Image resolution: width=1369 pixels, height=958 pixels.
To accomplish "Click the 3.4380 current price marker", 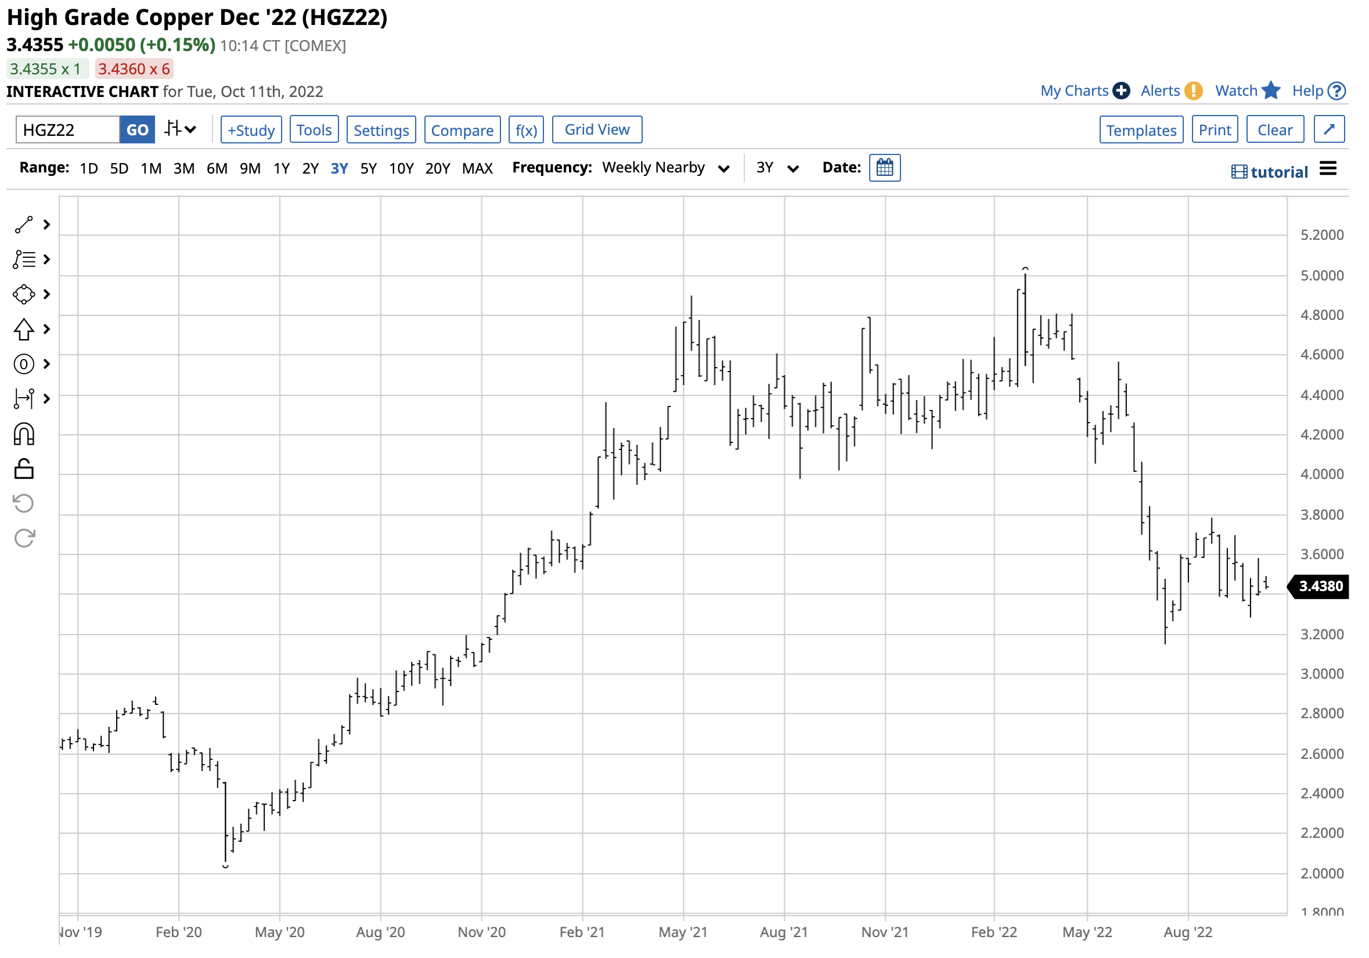I will click(1318, 586).
